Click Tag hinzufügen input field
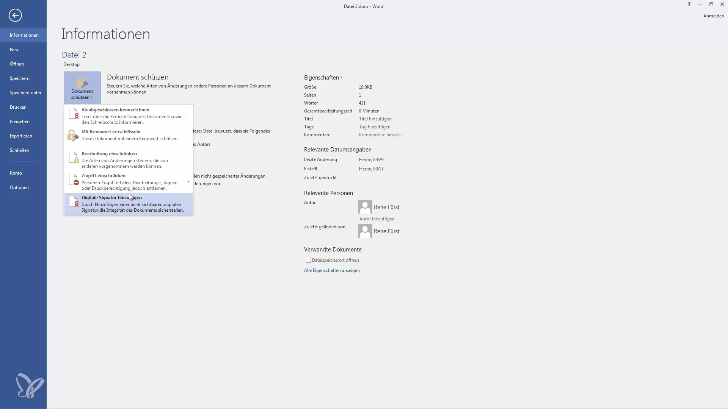 (375, 126)
